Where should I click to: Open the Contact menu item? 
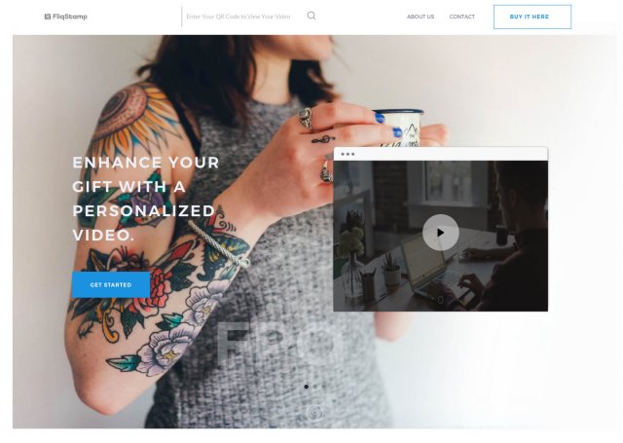click(x=461, y=17)
